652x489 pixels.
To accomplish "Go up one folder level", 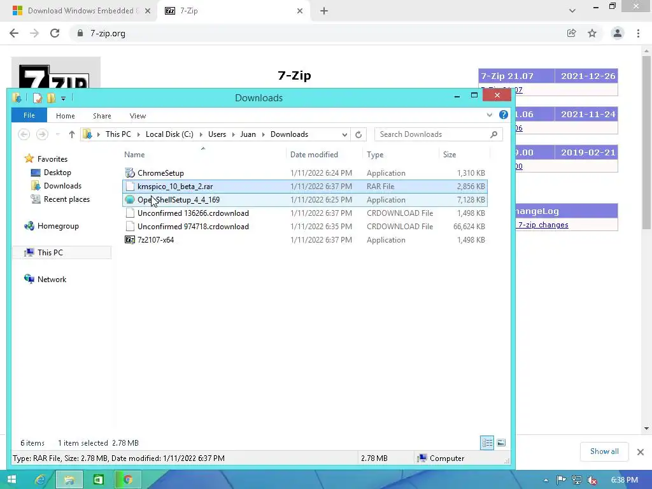I will (x=71, y=134).
